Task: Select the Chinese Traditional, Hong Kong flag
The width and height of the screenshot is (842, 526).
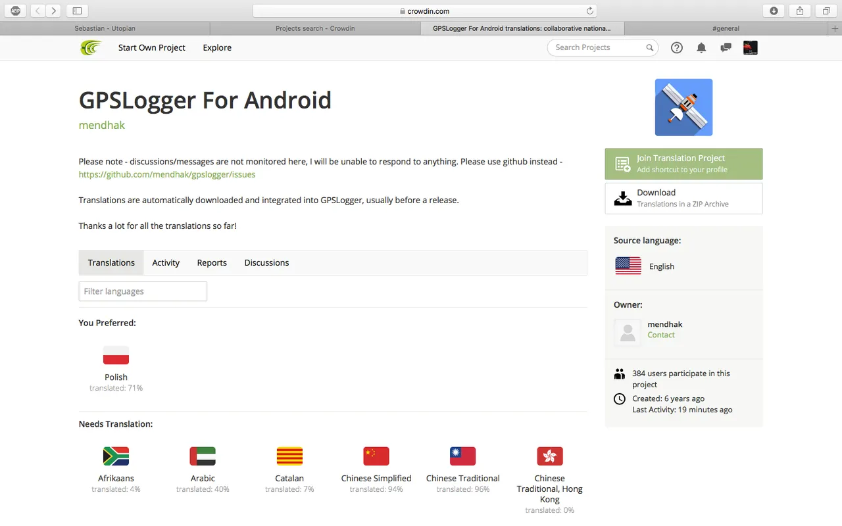Action: (550, 456)
